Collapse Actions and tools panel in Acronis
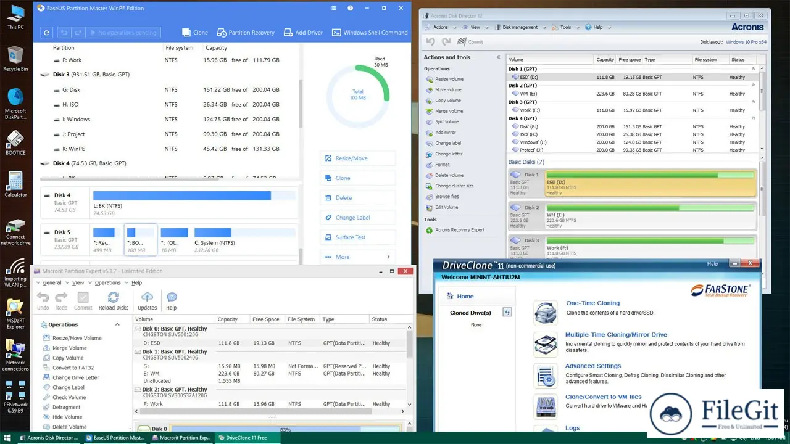The width and height of the screenshot is (790, 444). (499, 57)
